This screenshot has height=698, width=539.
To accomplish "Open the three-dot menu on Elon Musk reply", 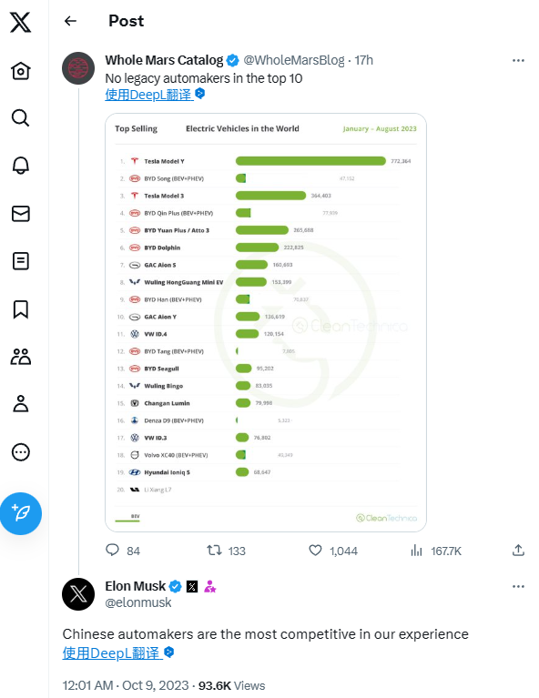I will click(518, 586).
